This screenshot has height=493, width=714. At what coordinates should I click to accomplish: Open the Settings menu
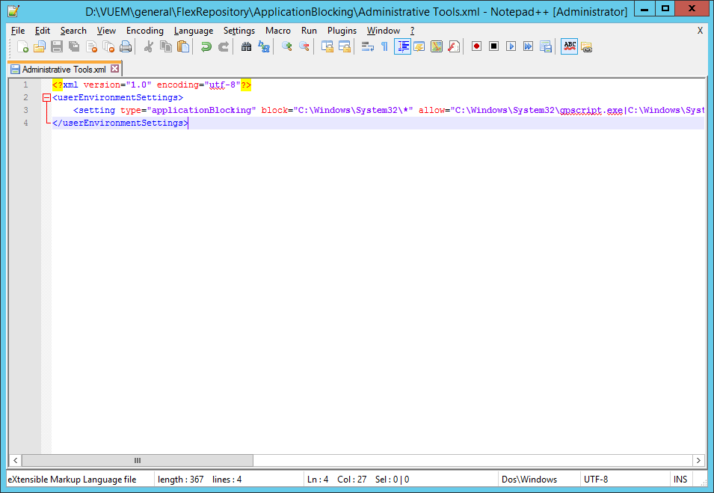tap(239, 31)
